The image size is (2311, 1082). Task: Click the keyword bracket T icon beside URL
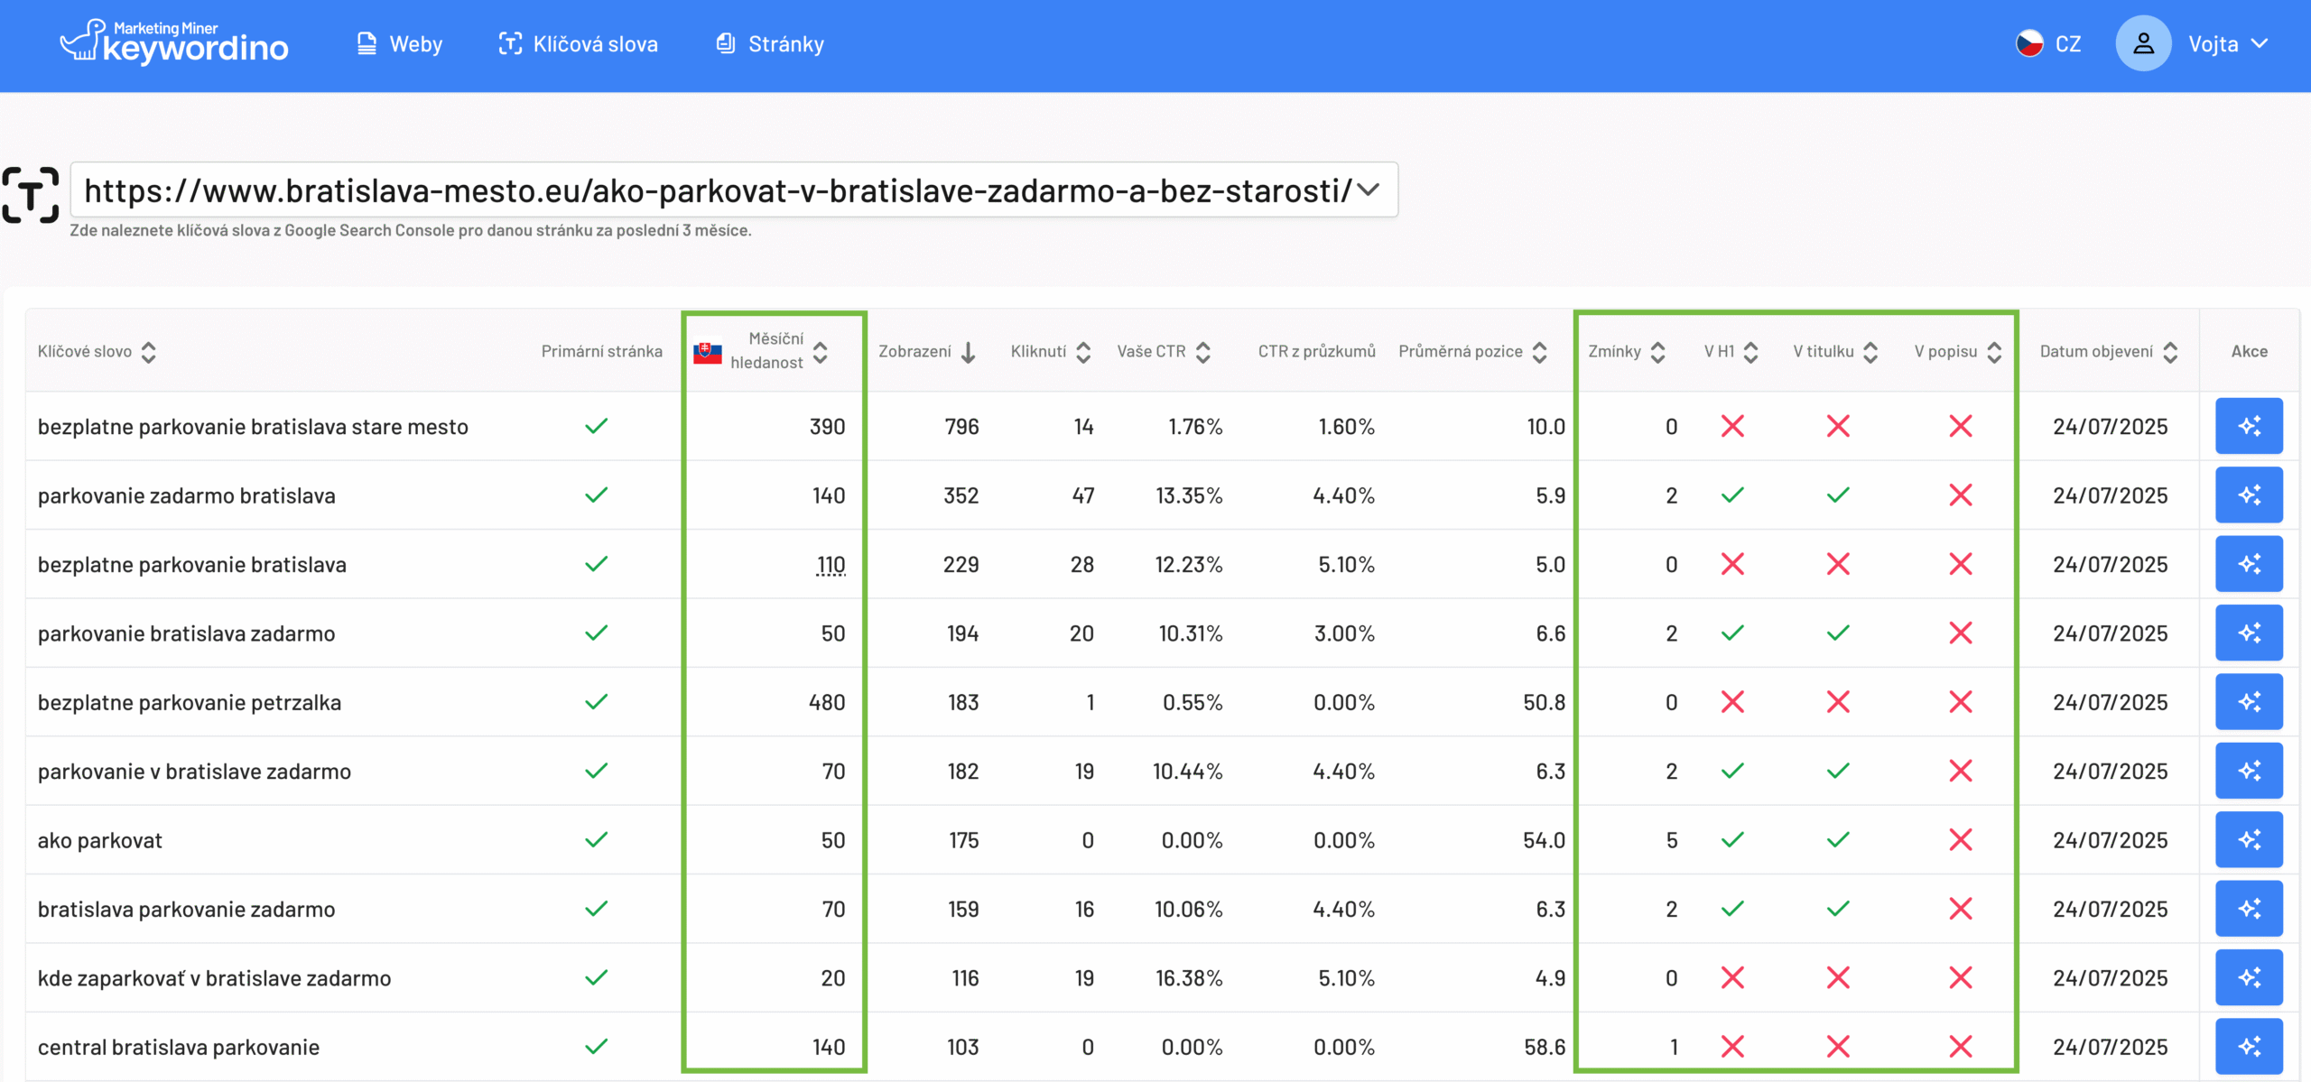tap(30, 194)
